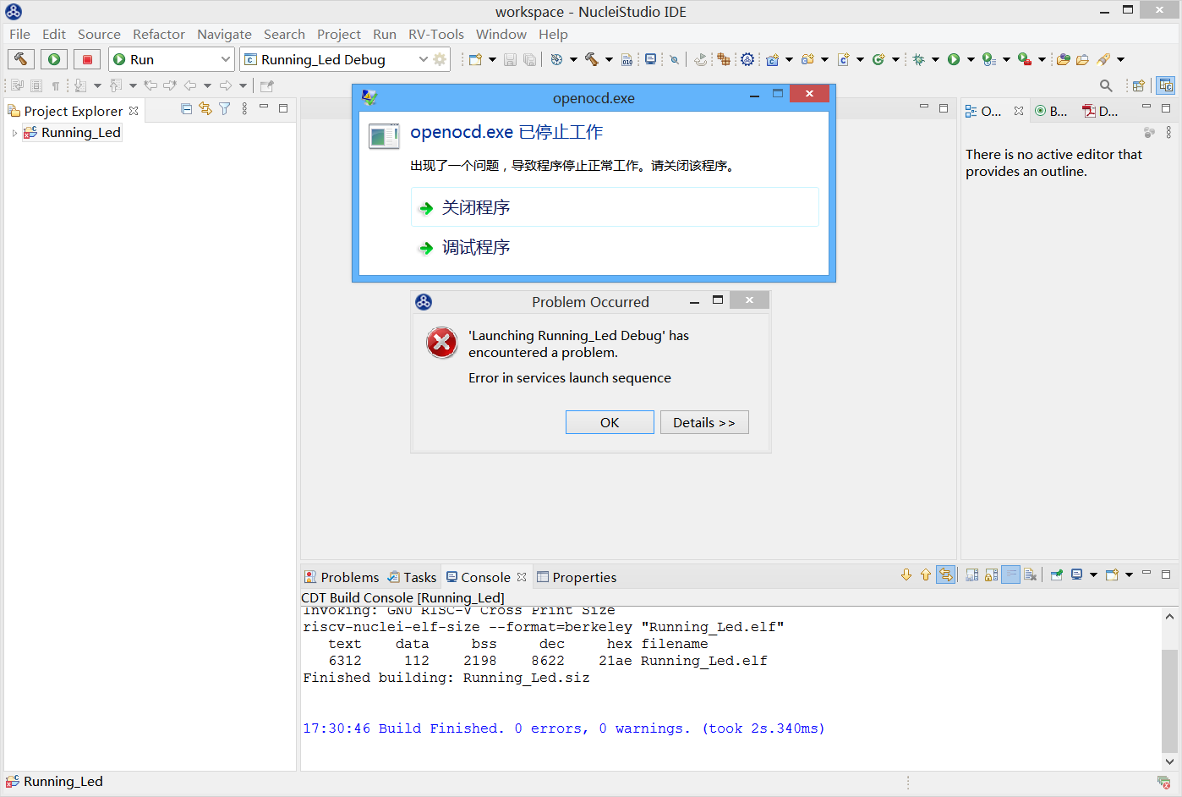
Task: Click OK in Problem Occurred dialog
Action: pos(610,422)
